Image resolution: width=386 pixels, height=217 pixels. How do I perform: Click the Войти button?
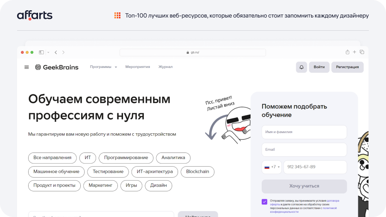pyautogui.click(x=319, y=67)
